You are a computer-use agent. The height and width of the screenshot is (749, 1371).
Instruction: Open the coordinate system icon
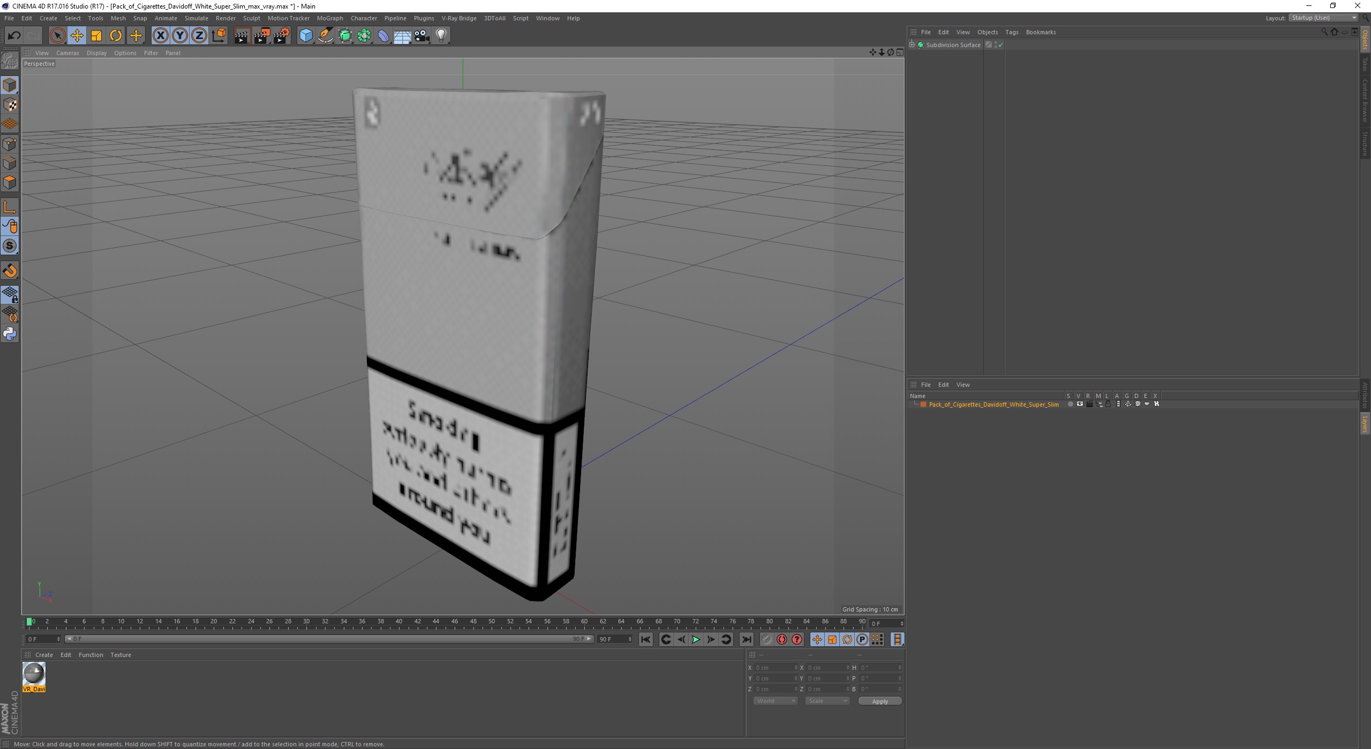pos(219,36)
